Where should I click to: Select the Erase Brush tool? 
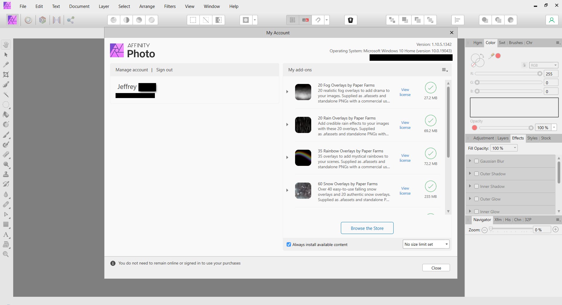[x=6, y=155]
